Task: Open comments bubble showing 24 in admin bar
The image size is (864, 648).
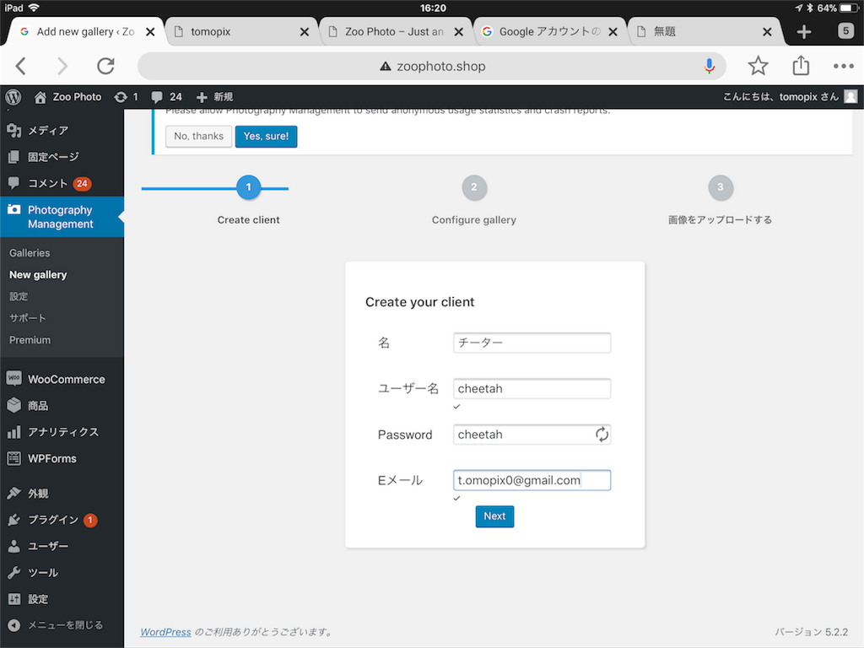Action: click(166, 97)
